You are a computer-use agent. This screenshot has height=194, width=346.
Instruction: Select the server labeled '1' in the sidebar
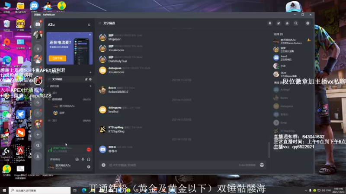click(38, 113)
